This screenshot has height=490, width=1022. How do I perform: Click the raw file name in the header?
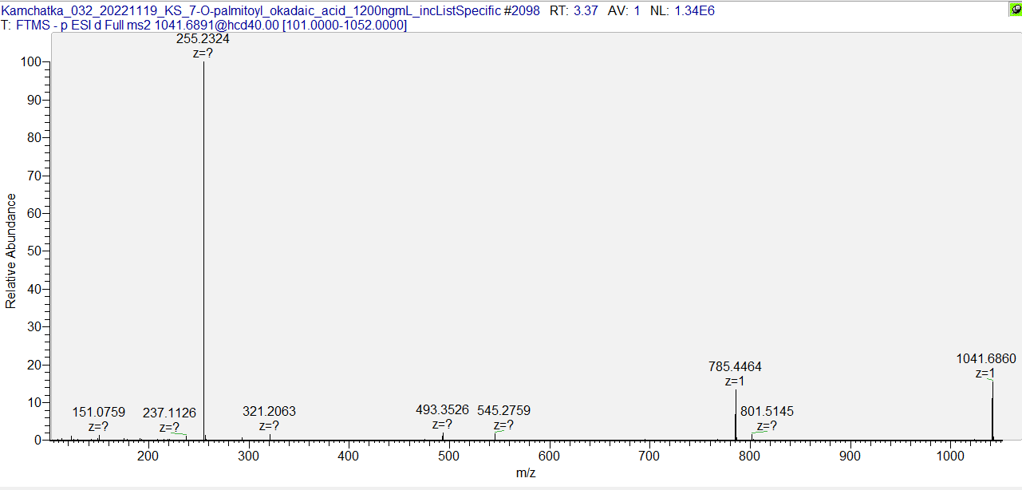[251, 11]
